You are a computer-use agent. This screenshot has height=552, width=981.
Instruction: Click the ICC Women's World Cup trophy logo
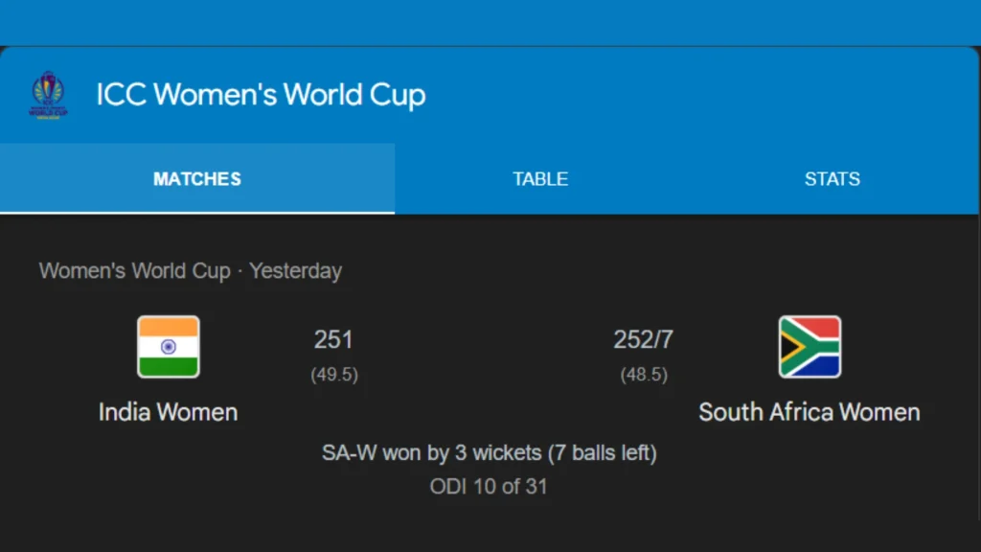click(49, 94)
